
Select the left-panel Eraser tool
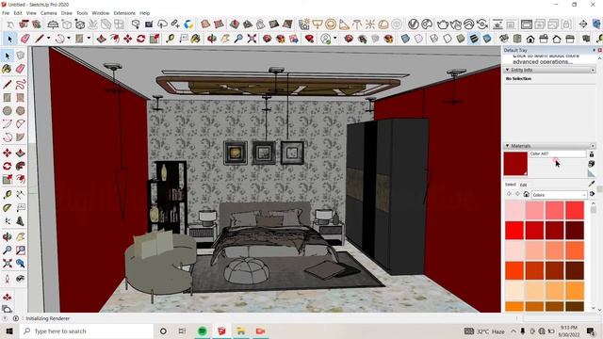21,69
